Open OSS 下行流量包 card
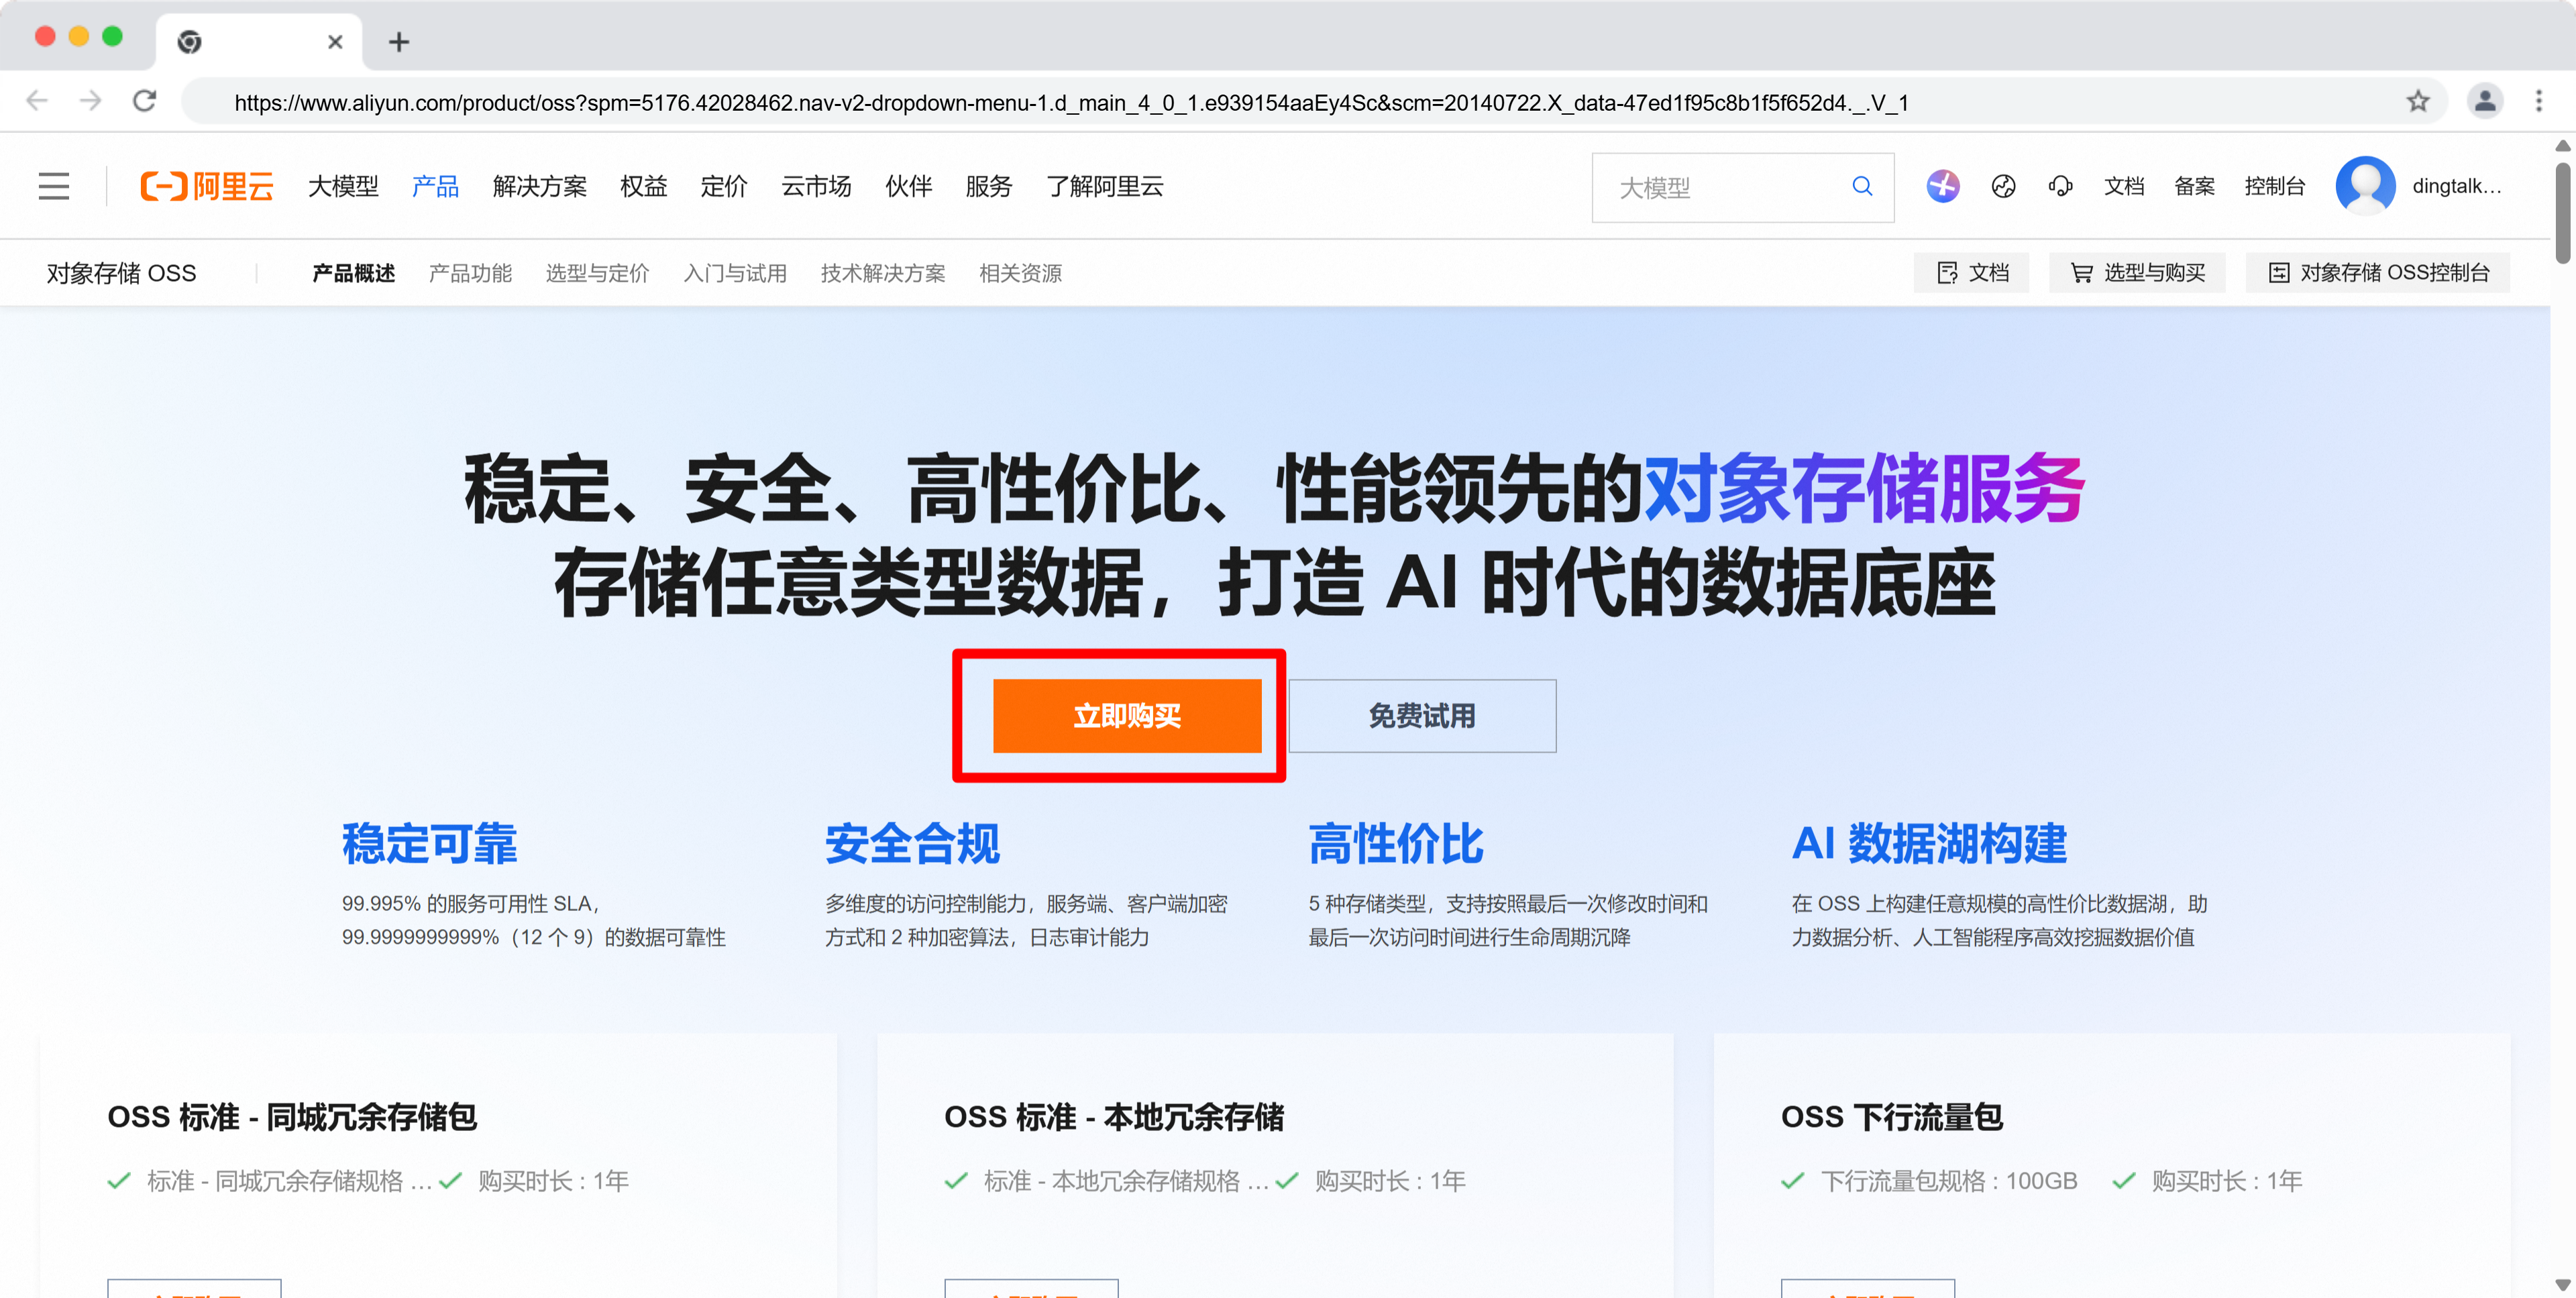 pyautogui.click(x=2112, y=1166)
